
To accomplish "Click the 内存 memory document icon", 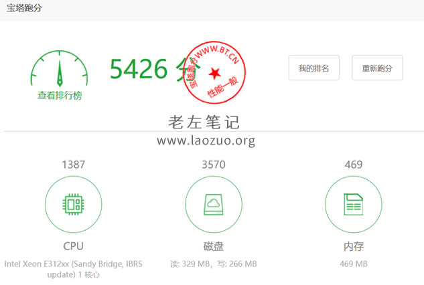I will [x=354, y=204].
